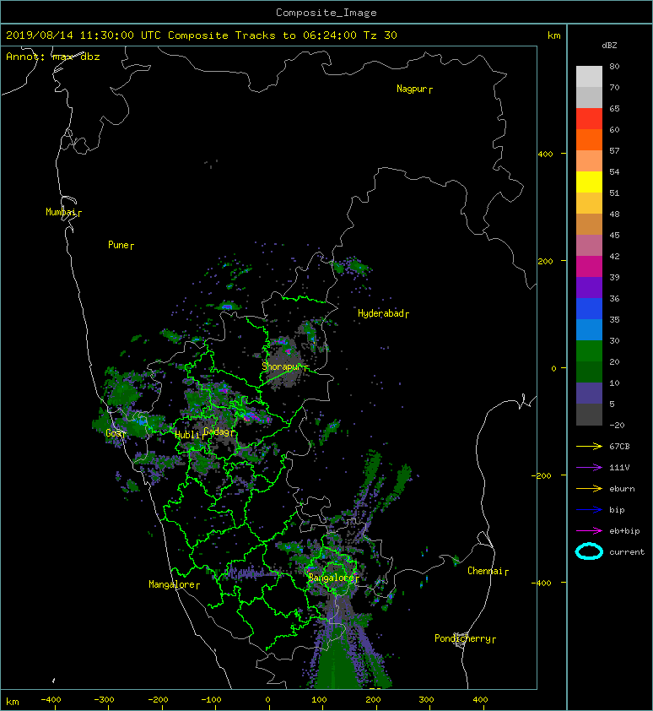
Task: Choose the violet purple dBZ swatch
Action: [x=589, y=287]
